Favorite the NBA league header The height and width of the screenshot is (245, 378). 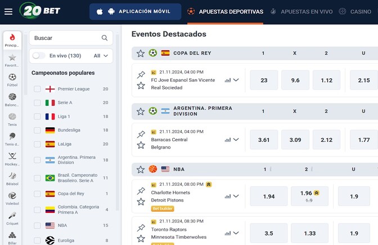(141, 170)
